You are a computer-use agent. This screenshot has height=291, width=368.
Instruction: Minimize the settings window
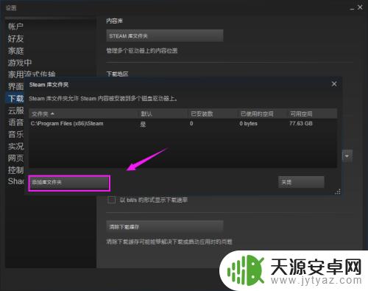coord(352,8)
